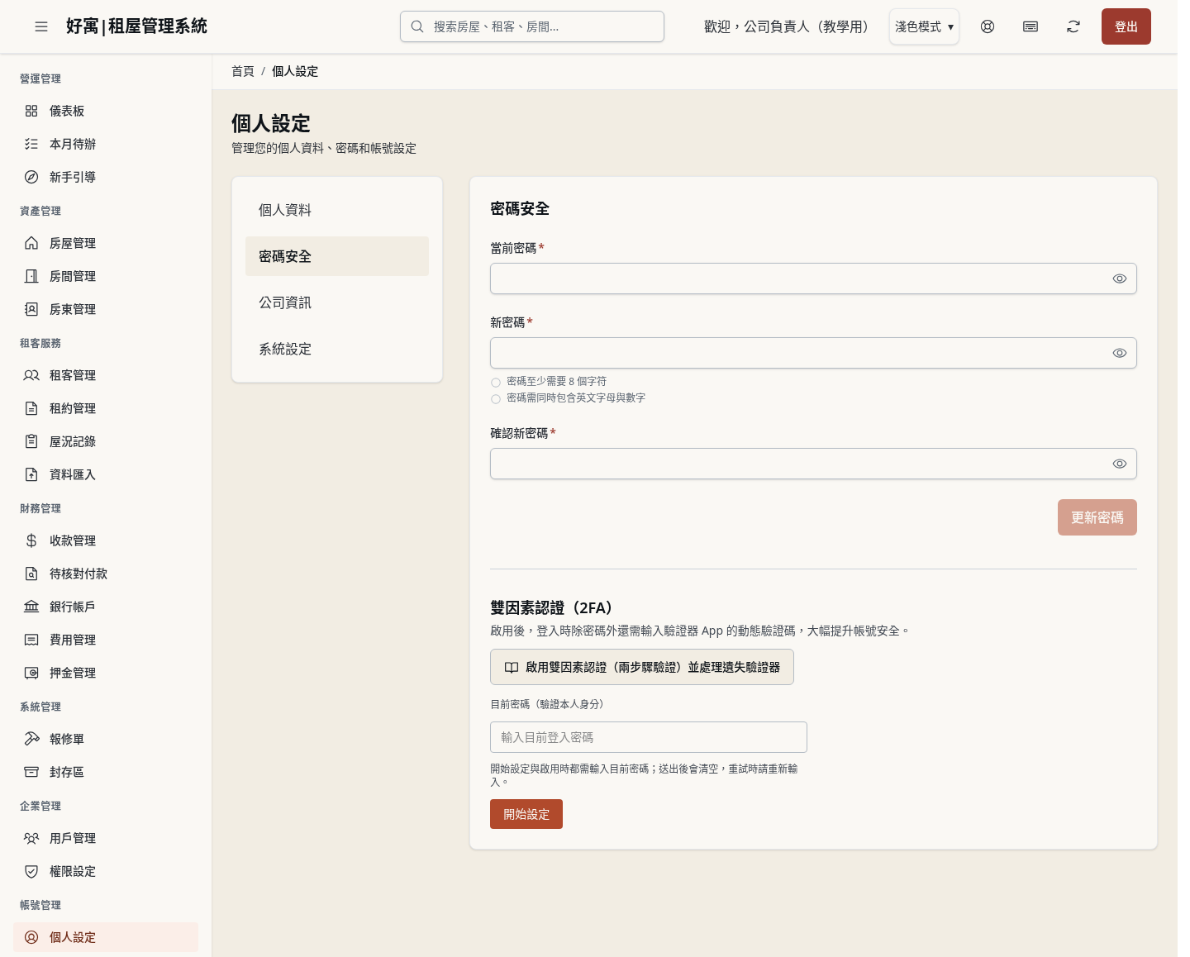Viewport: 1190px width, 957px height.
Task: Open 儀表板 dashboard icon in sidebar
Action: click(x=31, y=111)
